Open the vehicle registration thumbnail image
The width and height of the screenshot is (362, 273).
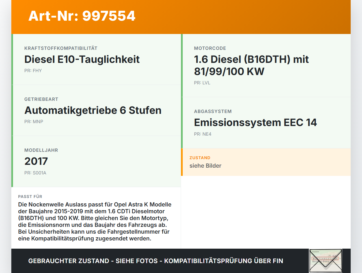pyautogui.click(x=326, y=261)
